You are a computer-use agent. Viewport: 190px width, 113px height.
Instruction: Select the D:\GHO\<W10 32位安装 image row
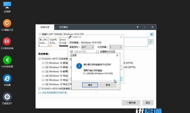pyautogui.click(x=53, y=58)
